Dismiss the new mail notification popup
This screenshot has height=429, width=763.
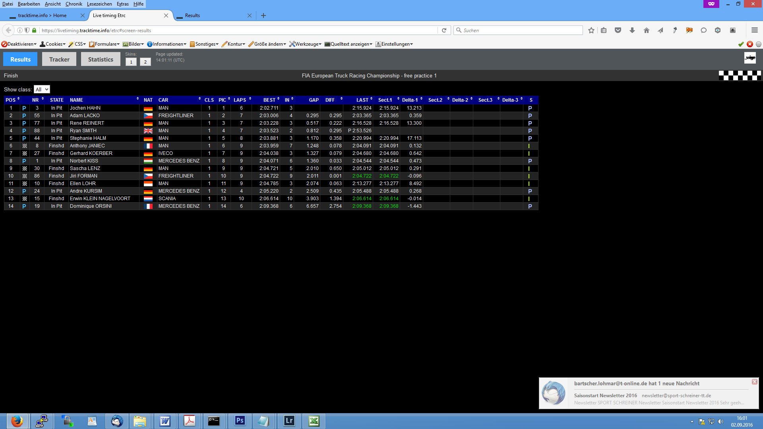click(x=754, y=382)
